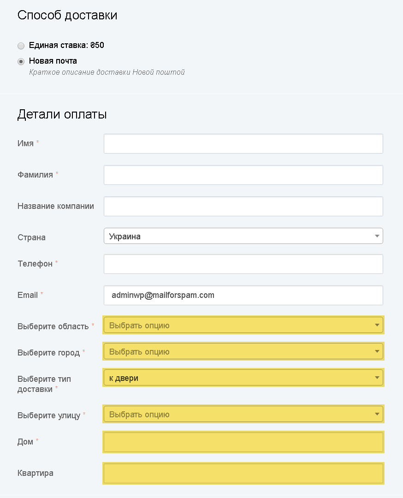Open the Страна dropdown showing Украина
Viewport: 403px width, 498px height.
(x=243, y=236)
